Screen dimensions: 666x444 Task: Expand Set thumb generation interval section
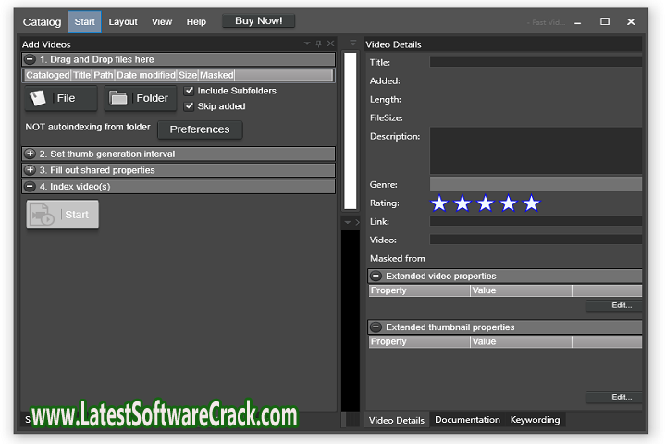[x=31, y=154]
